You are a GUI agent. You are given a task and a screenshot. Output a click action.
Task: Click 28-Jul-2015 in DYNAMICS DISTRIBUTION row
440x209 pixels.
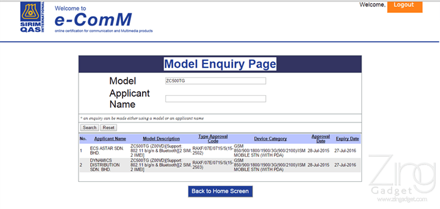point(319,165)
